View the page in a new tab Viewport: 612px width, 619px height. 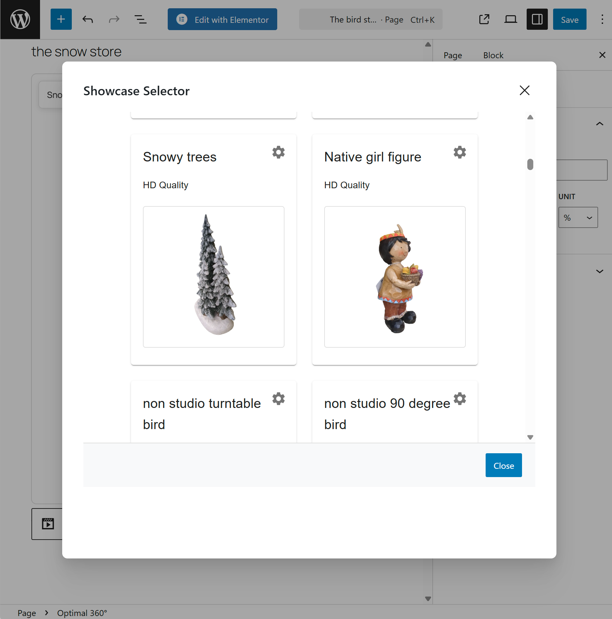tap(484, 20)
